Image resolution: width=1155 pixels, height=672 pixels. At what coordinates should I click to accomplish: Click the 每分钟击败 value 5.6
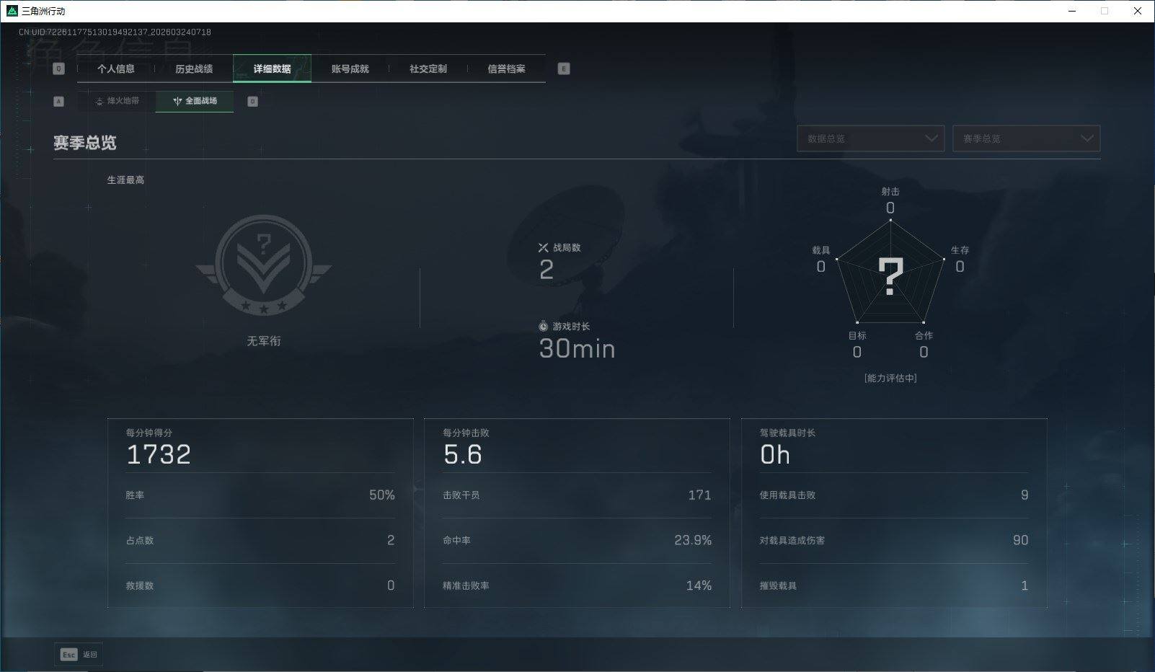click(x=463, y=455)
